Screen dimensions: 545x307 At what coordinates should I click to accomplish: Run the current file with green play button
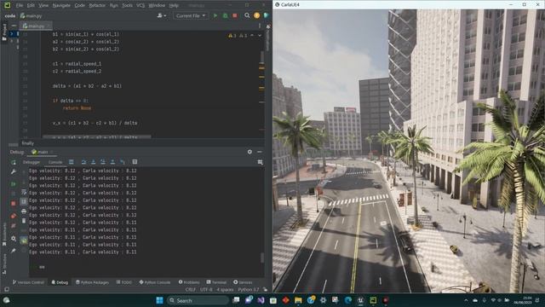pos(215,15)
